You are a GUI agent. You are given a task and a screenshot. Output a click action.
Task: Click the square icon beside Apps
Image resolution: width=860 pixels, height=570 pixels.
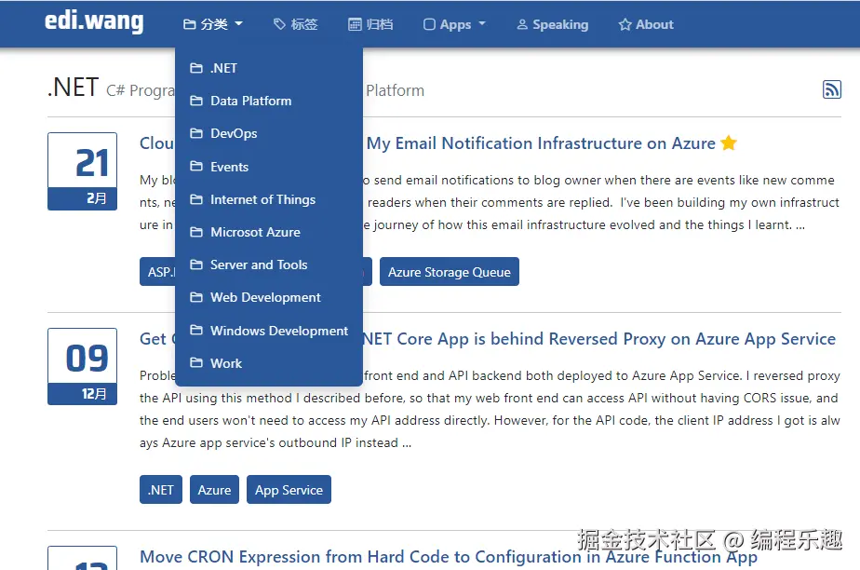(x=429, y=25)
